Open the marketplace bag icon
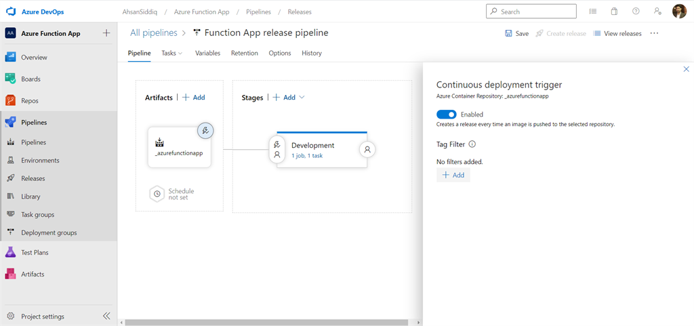 [x=614, y=12]
